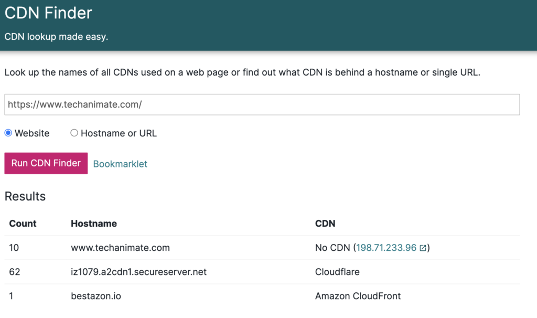Click the CDN column header
Image resolution: width=537 pixels, height=318 pixels.
point(325,224)
